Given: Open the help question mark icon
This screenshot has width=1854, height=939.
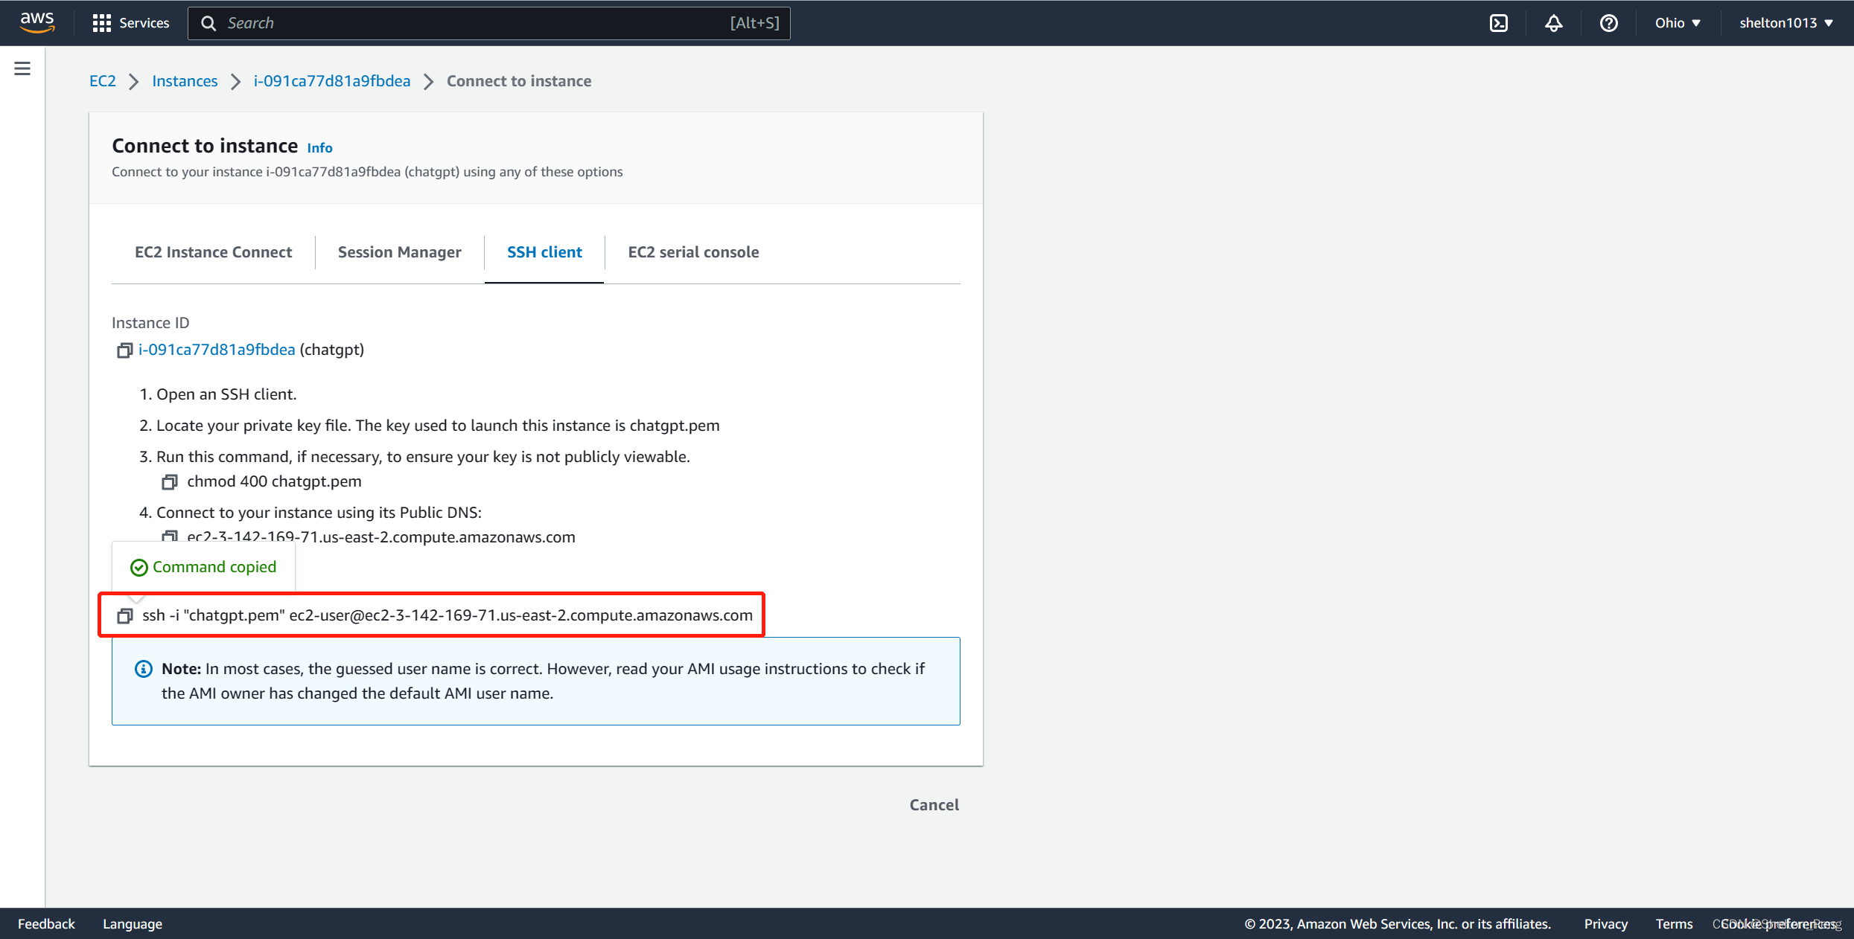Looking at the screenshot, I should (1608, 23).
